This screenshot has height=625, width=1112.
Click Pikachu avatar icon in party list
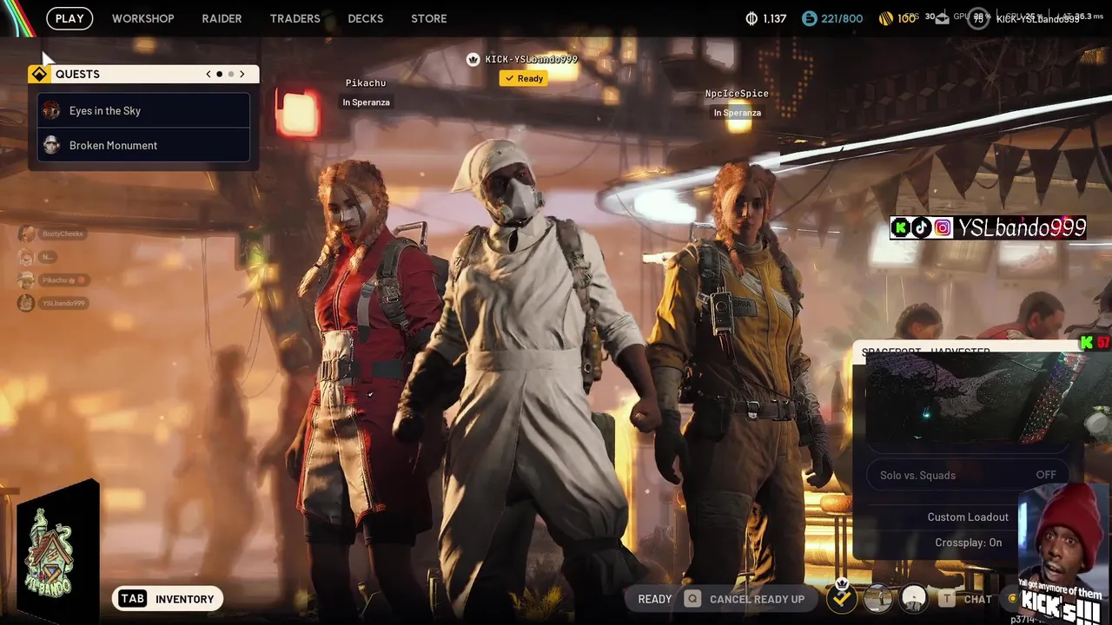coord(27,280)
